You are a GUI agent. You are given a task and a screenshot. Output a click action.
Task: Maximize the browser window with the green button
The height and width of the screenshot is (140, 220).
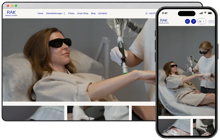coord(16,6)
